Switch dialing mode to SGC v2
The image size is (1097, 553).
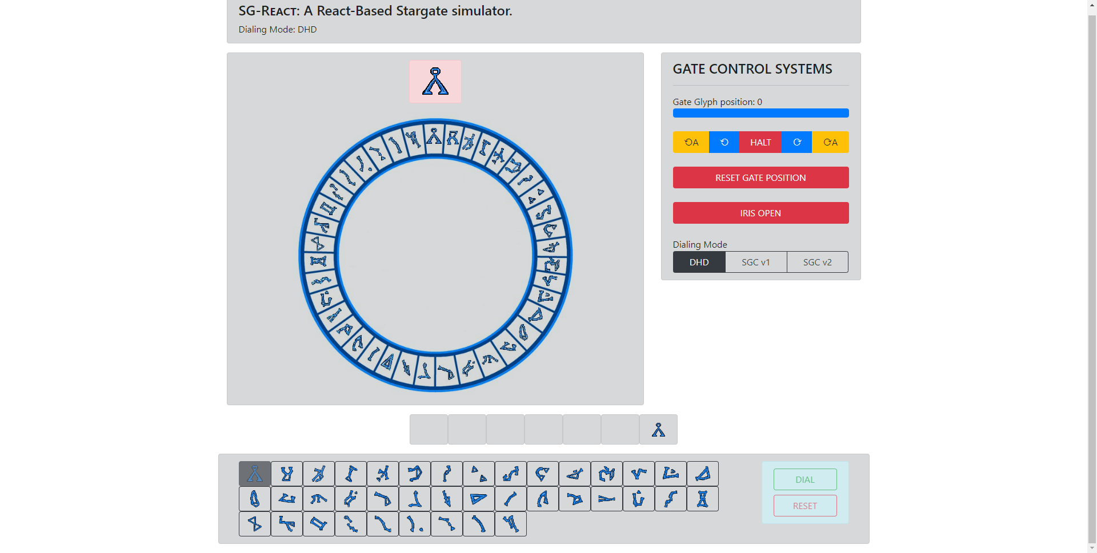click(817, 262)
